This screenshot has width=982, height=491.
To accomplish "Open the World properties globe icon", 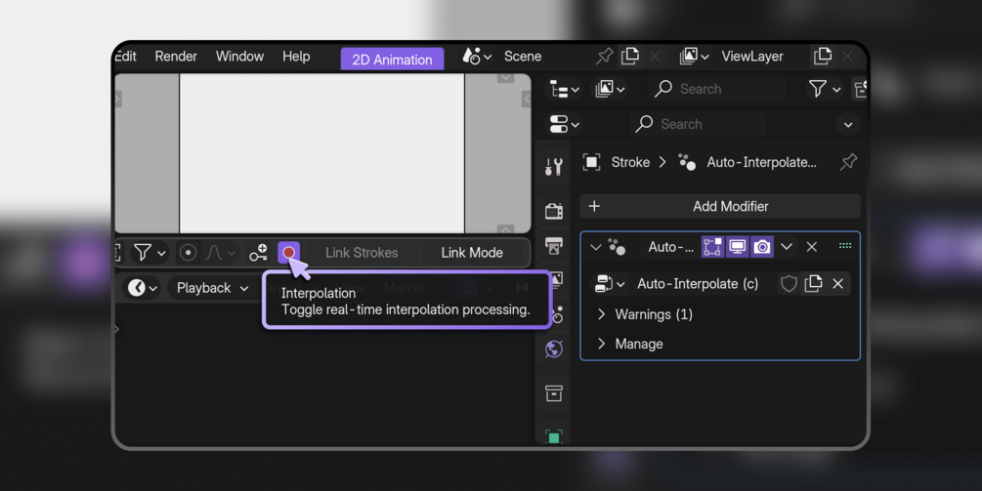I will [x=554, y=349].
